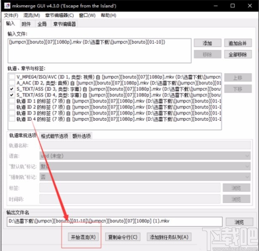Uncheck the S_TEXT/ASS ID 3 subtitle track
The image size is (259, 251).
coord(12,89)
